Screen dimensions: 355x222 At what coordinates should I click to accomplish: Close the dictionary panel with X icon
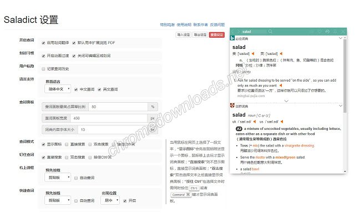coord(343,32)
